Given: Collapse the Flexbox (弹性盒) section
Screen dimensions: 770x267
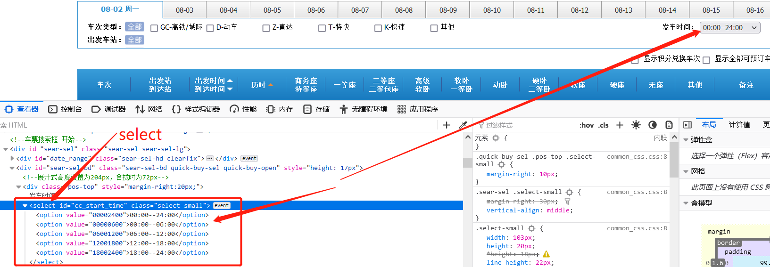Looking at the screenshot, I should coord(686,140).
